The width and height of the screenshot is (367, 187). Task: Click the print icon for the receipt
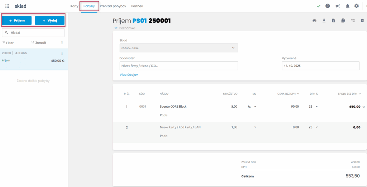(x=314, y=21)
